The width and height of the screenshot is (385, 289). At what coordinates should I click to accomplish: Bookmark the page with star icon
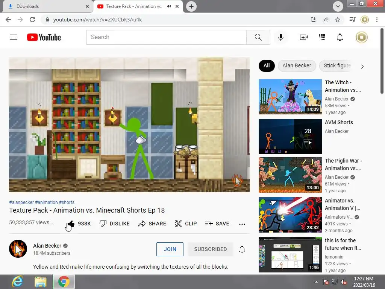tap(338, 20)
